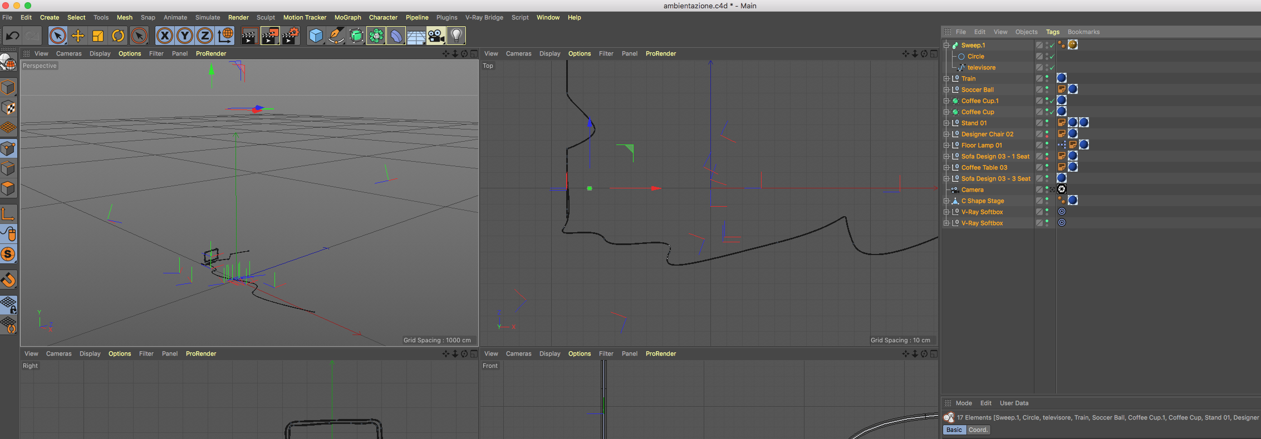Expand the Soccer Ball hierarchy

point(946,89)
